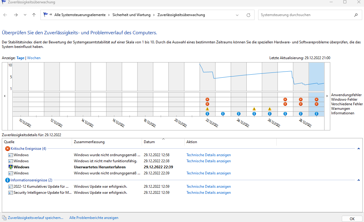Click the red Kritische Ereignisse group icon
Screen dimensions: 364x222
click(x=7, y=149)
